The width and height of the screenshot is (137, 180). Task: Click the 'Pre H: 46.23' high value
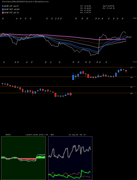(x=85, y=8)
